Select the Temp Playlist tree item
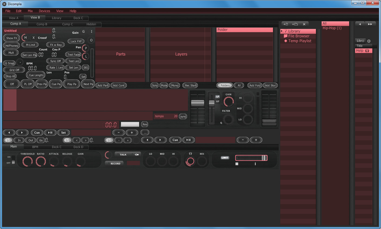 (298, 41)
